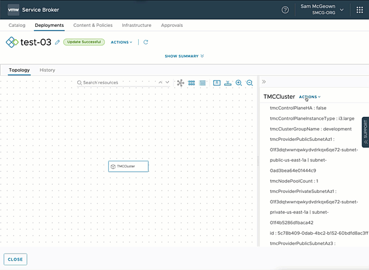This screenshot has height=270, width=369.
Task: Open the deployment ACTIONS dropdown
Action: [121, 42]
